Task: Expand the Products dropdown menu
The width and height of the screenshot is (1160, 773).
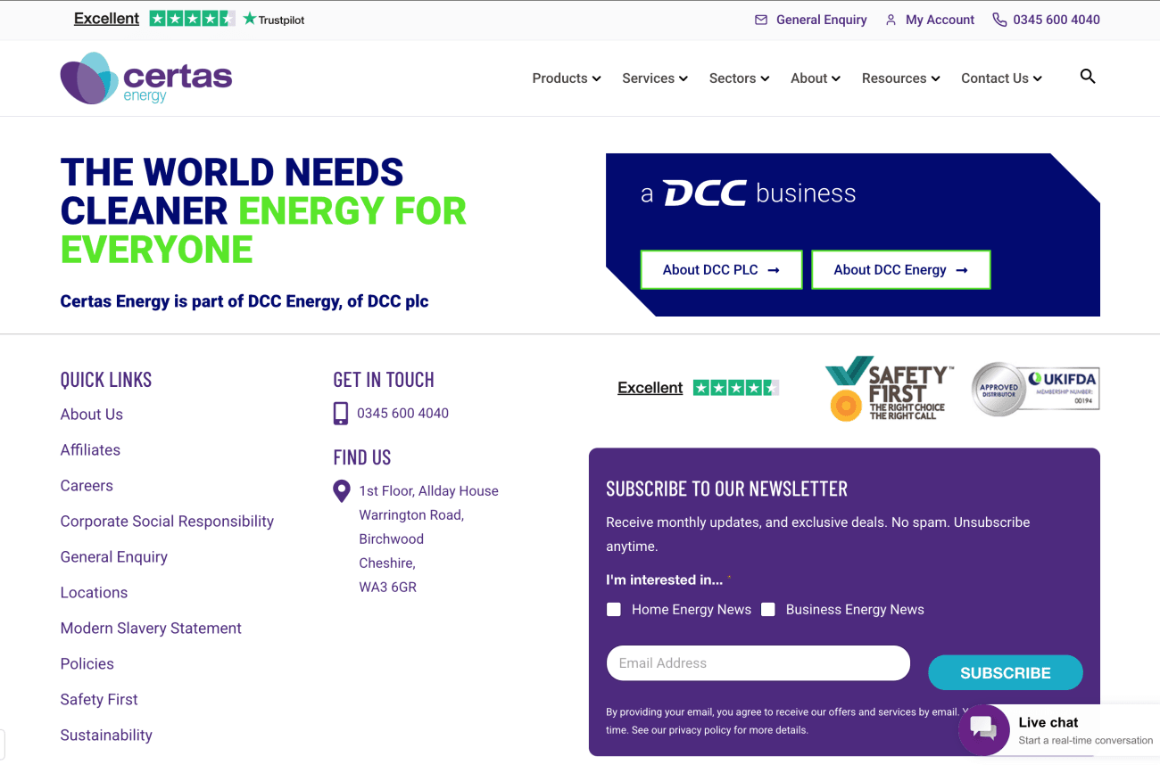Action: click(566, 78)
